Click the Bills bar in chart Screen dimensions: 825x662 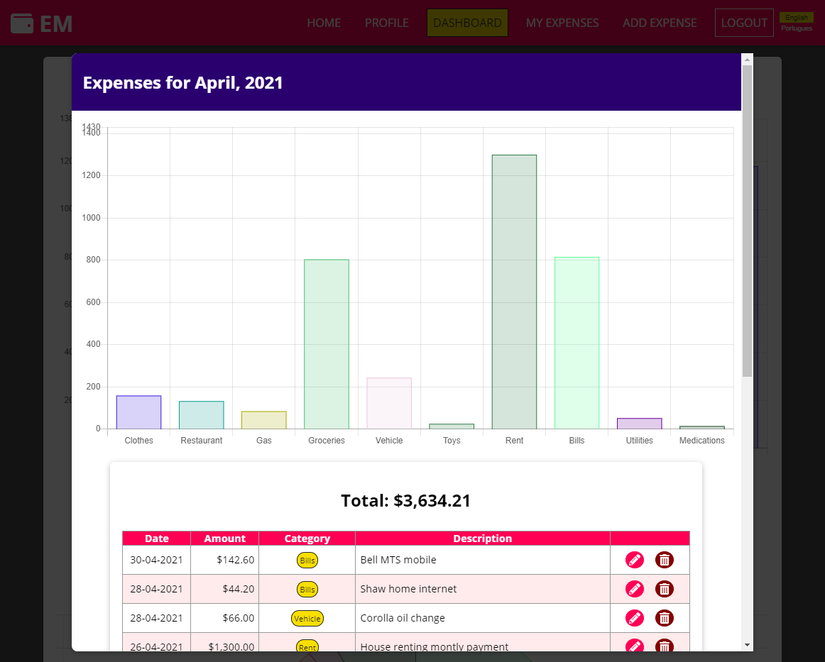pos(577,343)
